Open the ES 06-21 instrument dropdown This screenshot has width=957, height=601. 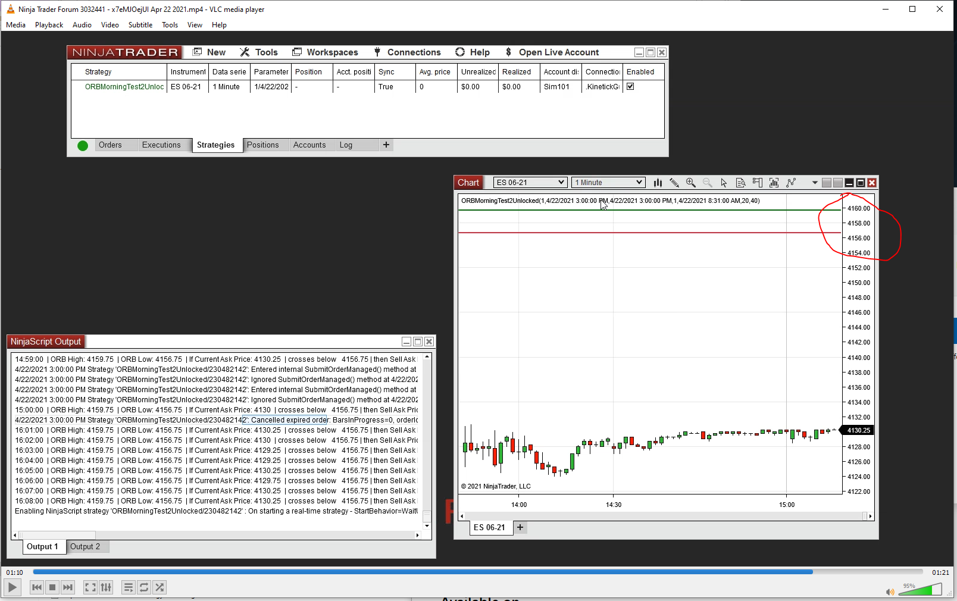[530, 183]
